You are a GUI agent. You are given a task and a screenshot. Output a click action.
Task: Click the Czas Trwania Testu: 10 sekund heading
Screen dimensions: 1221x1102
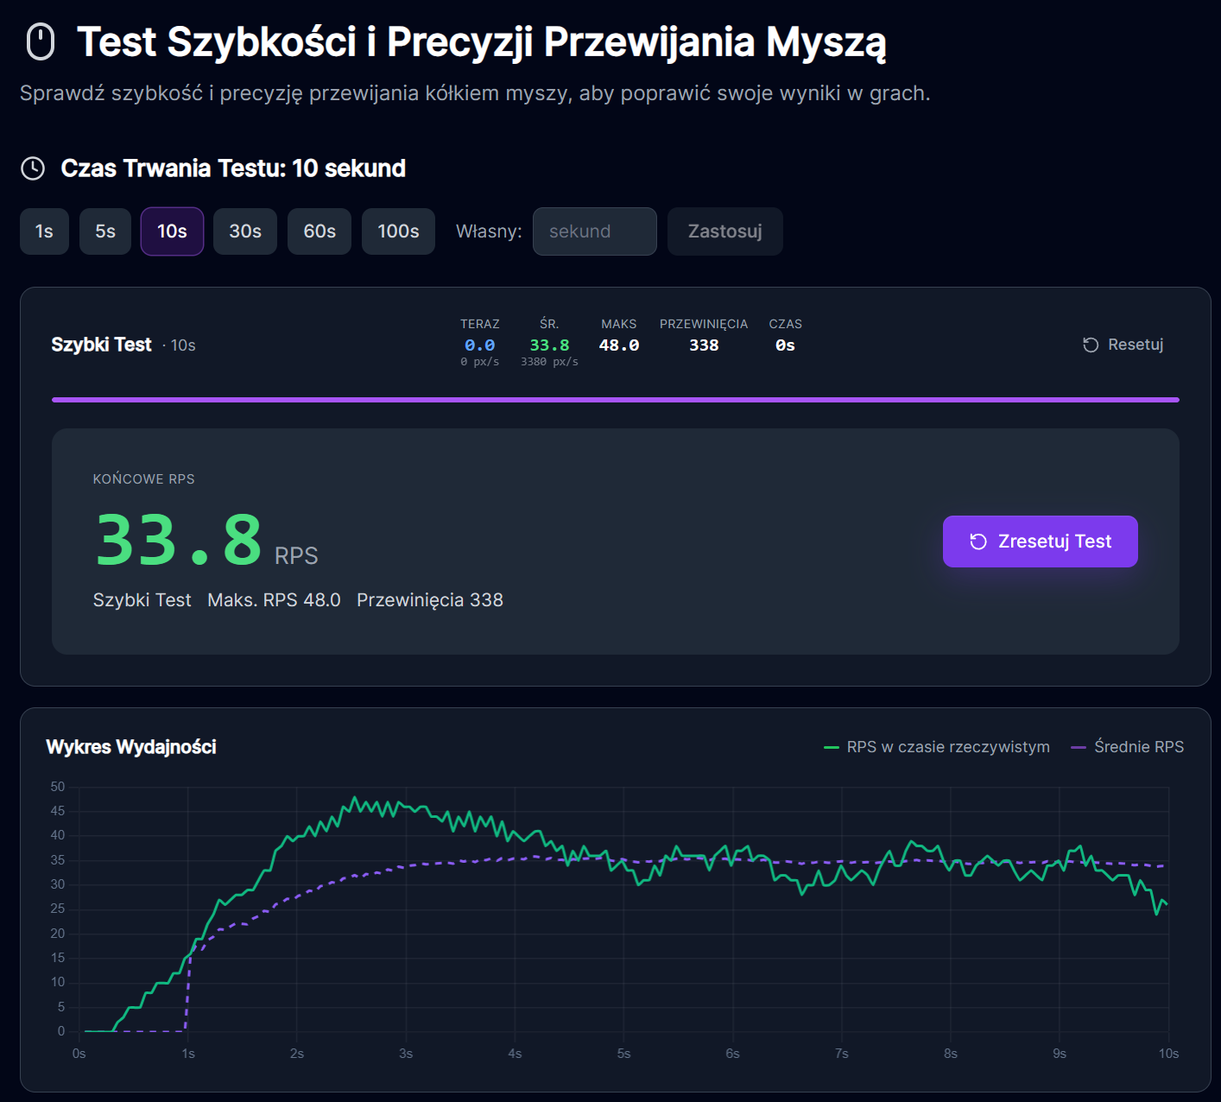(x=233, y=168)
